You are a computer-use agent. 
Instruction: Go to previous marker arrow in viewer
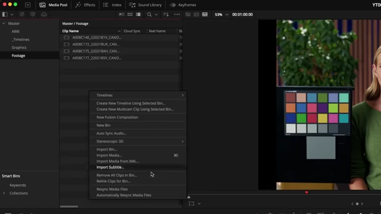tap(352, 204)
